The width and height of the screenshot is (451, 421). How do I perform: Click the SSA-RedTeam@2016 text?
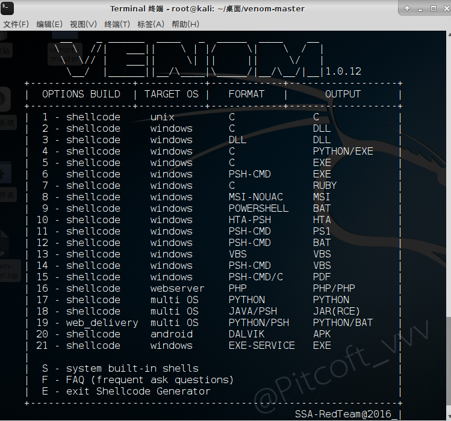point(343,414)
